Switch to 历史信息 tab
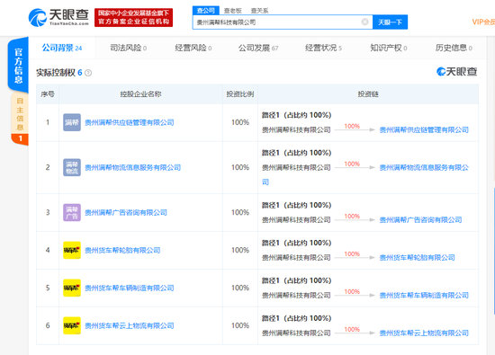The height and width of the screenshot is (355, 495). click(454, 48)
